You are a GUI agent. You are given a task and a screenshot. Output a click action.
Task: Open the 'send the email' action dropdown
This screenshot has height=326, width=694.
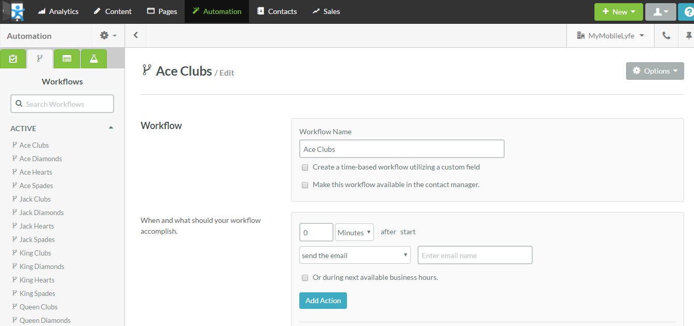355,255
